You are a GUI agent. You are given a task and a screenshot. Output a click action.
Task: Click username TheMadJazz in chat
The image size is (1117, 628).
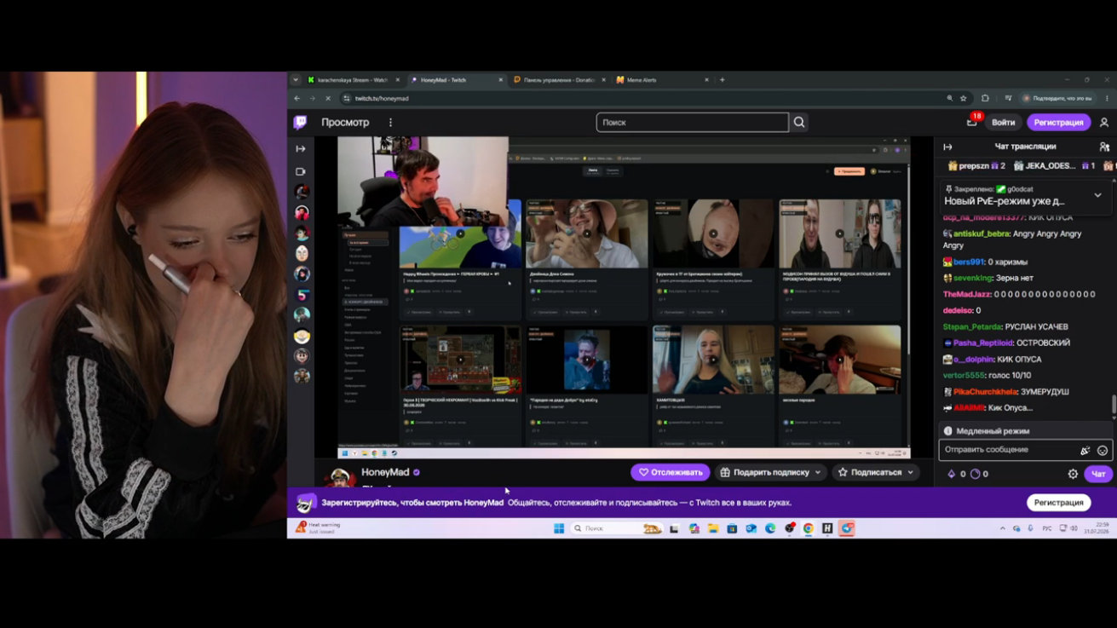point(967,295)
